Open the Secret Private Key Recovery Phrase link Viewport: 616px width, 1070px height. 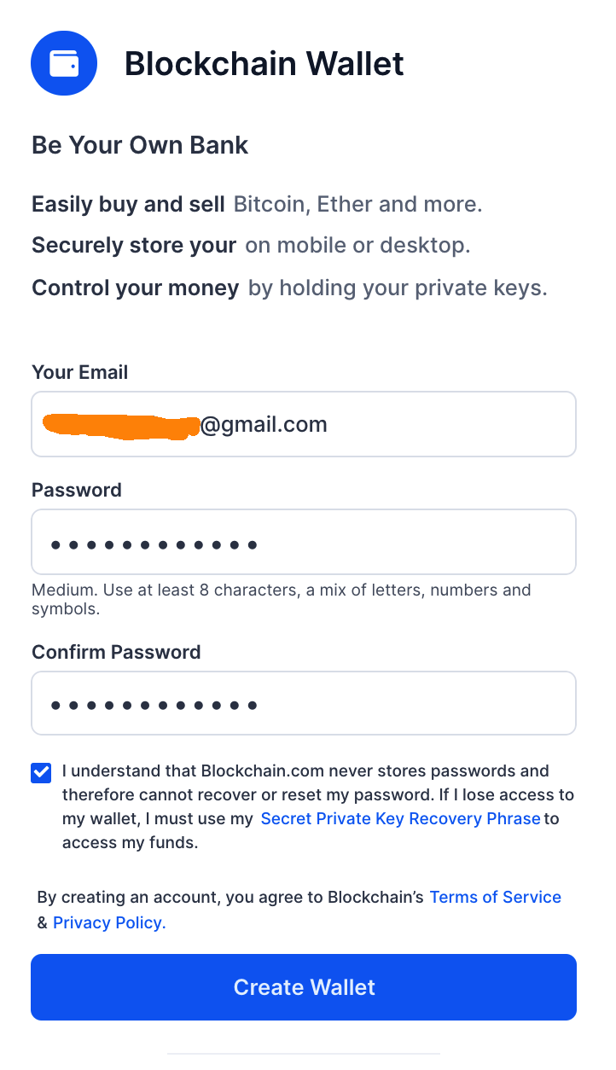(x=400, y=818)
